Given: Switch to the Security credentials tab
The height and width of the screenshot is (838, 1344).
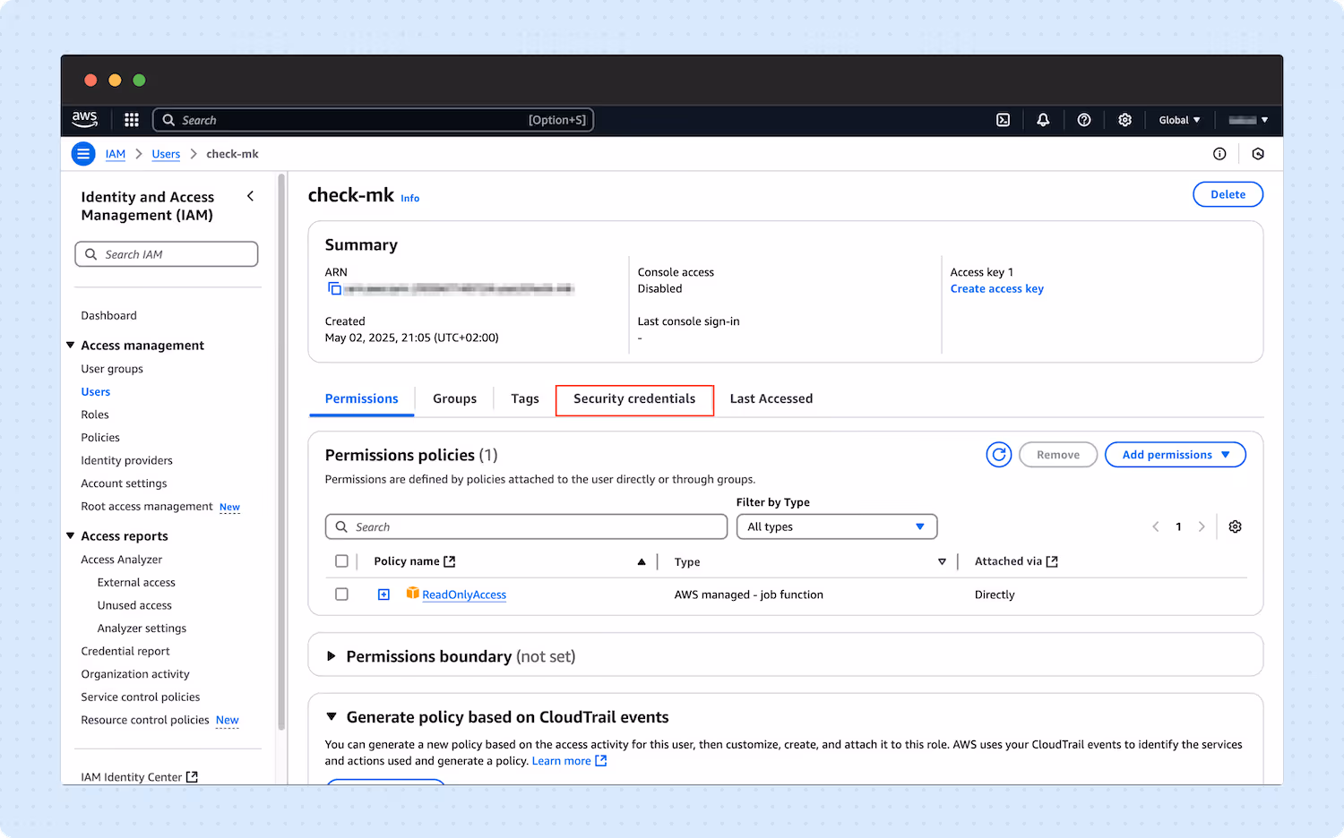Looking at the screenshot, I should pos(634,398).
